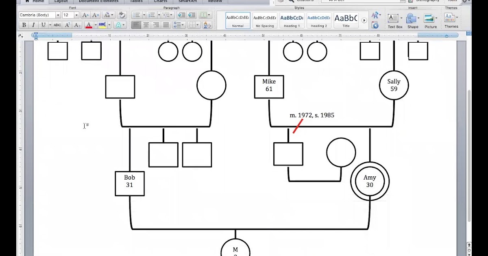Apply the Title style
Image resolution: width=488 pixels, height=256 pixels.
[x=346, y=20]
